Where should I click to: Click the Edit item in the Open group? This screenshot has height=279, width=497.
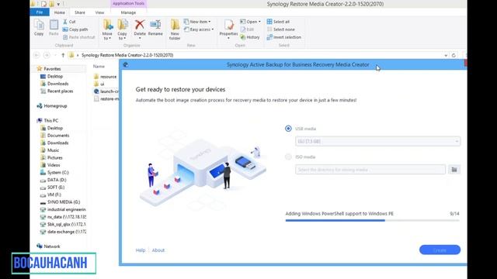[x=247, y=29]
